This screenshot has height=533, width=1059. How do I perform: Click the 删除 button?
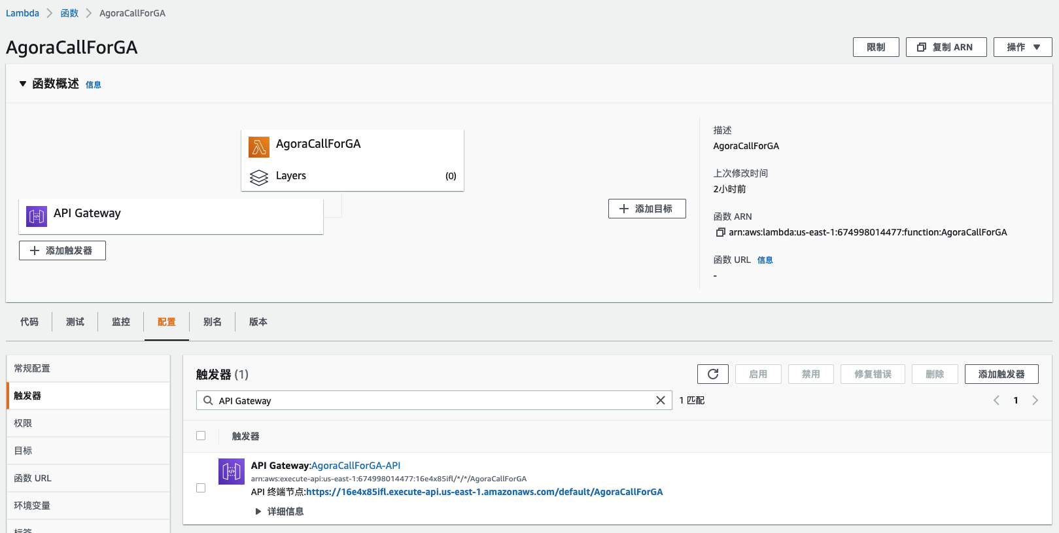click(935, 374)
